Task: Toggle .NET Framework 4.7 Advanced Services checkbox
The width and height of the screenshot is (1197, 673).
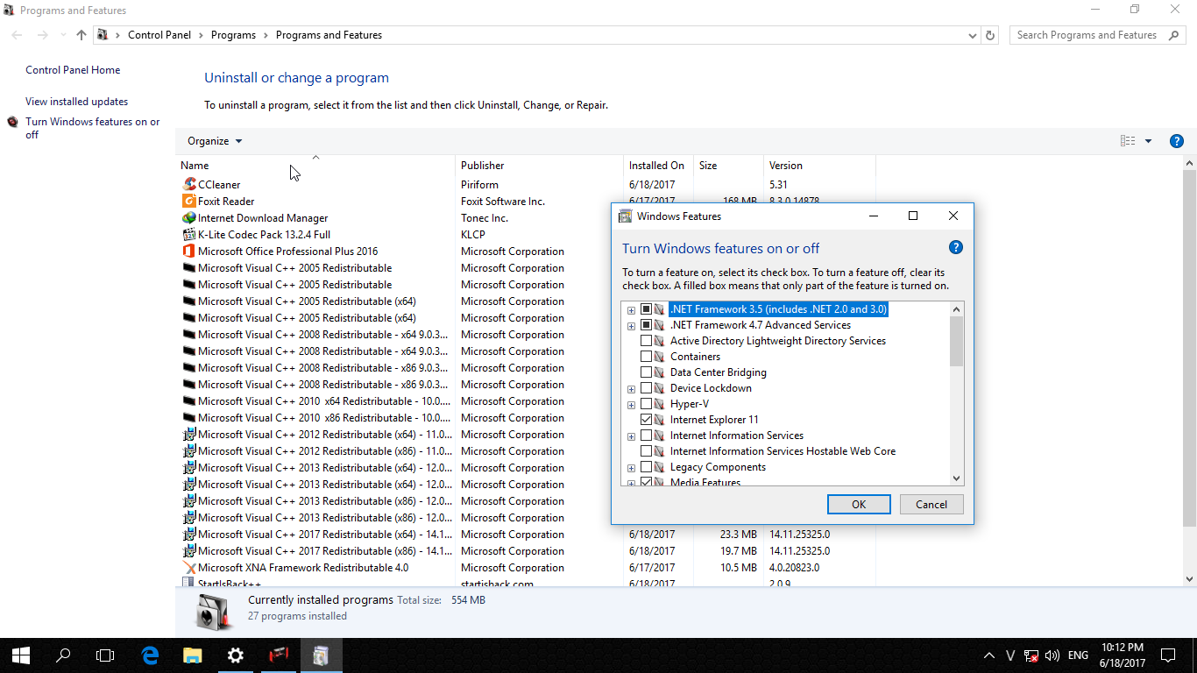Action: 647,325
